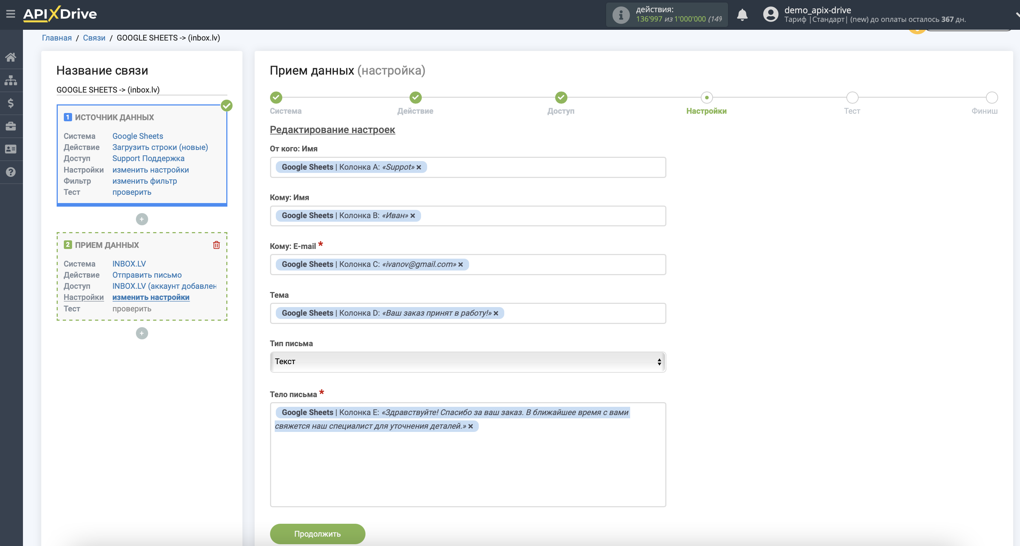1020x546 pixels.
Task: Click the actions info icon
Action: tap(620, 15)
